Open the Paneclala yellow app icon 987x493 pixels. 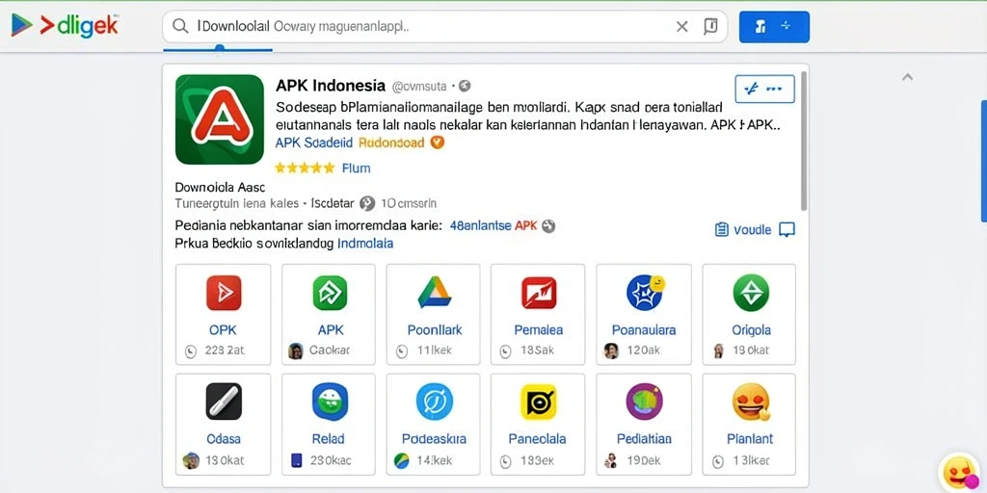[539, 402]
